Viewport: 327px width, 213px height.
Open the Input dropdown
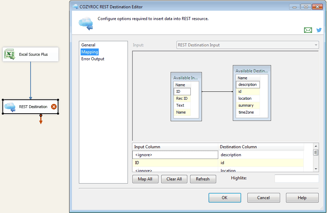tap(247, 45)
